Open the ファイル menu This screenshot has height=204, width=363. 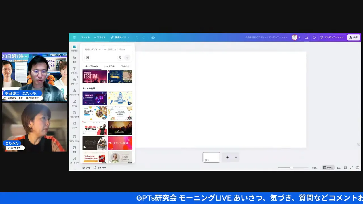point(85,37)
